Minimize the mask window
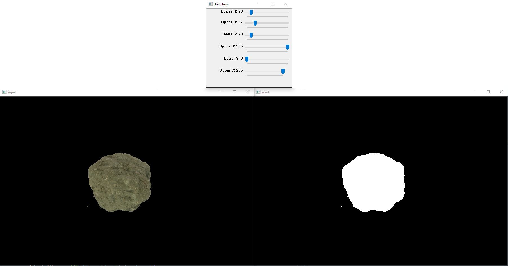The height and width of the screenshot is (266, 508). (476, 92)
